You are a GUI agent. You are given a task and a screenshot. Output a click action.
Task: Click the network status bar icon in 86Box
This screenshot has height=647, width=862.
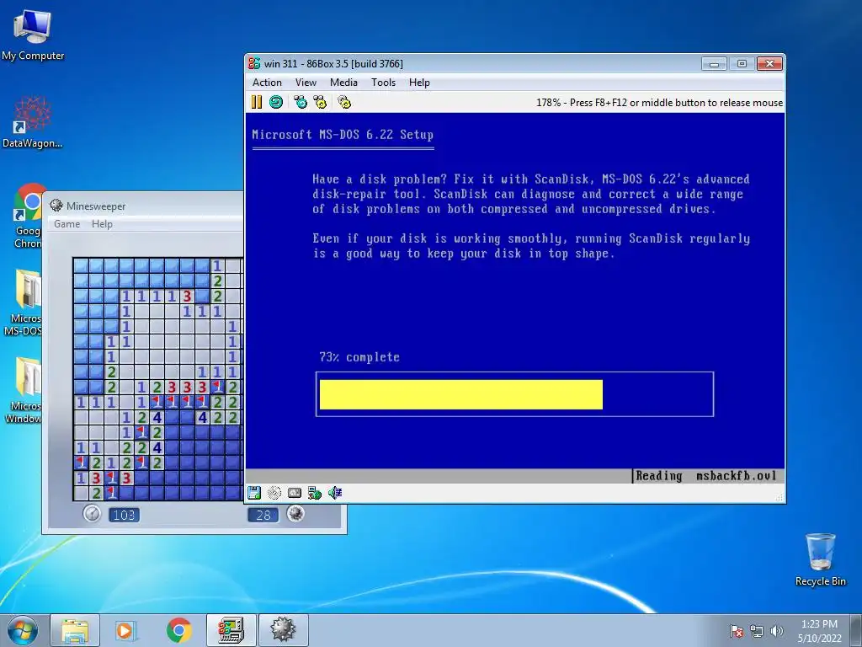[315, 493]
